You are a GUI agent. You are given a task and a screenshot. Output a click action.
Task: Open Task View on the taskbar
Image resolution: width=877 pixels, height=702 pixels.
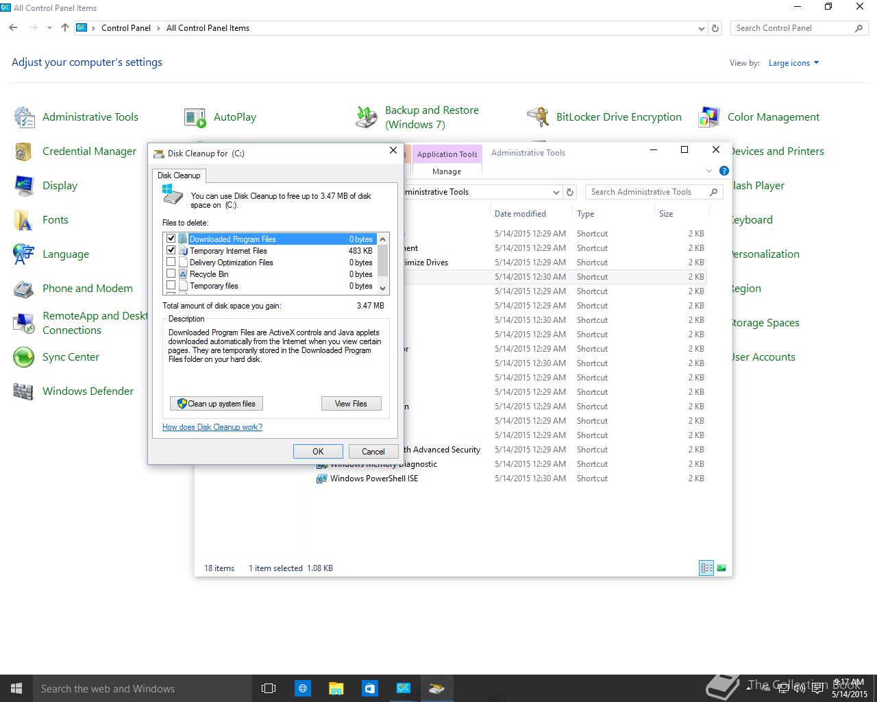(x=269, y=688)
